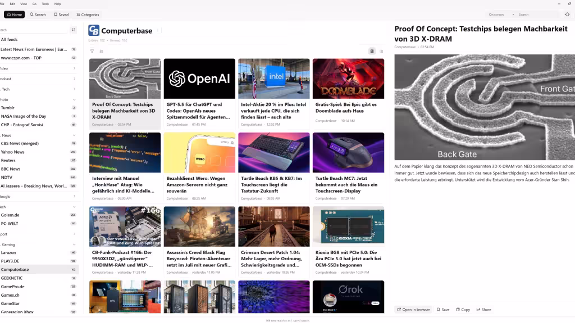The height and width of the screenshot is (323, 575).
Task: Open the 'On screen' search scope dropdown
Action: tap(499, 15)
